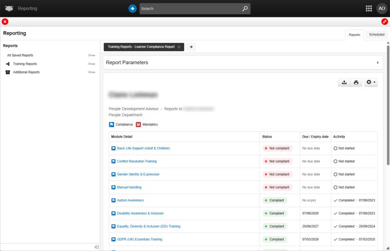Expand Training Reports in the sidebar

click(x=25, y=64)
